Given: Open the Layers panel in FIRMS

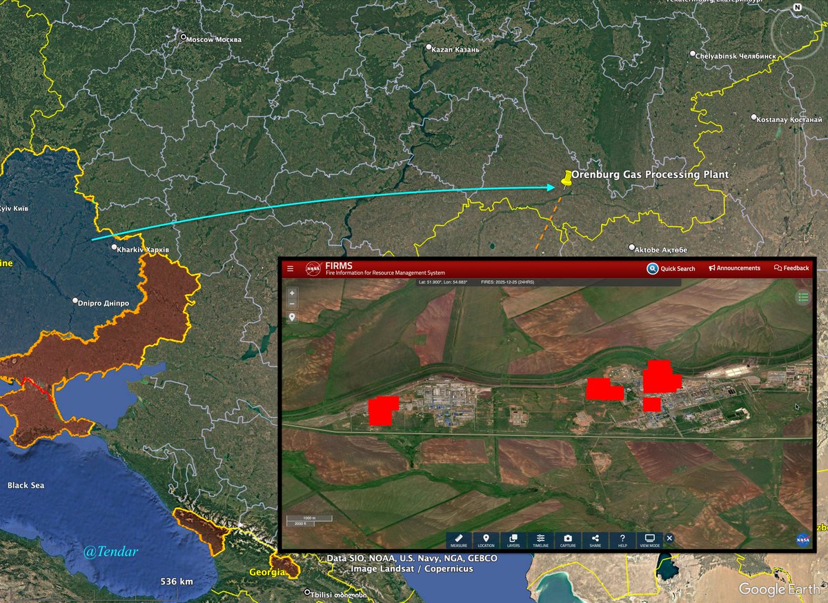Looking at the screenshot, I should (x=512, y=540).
